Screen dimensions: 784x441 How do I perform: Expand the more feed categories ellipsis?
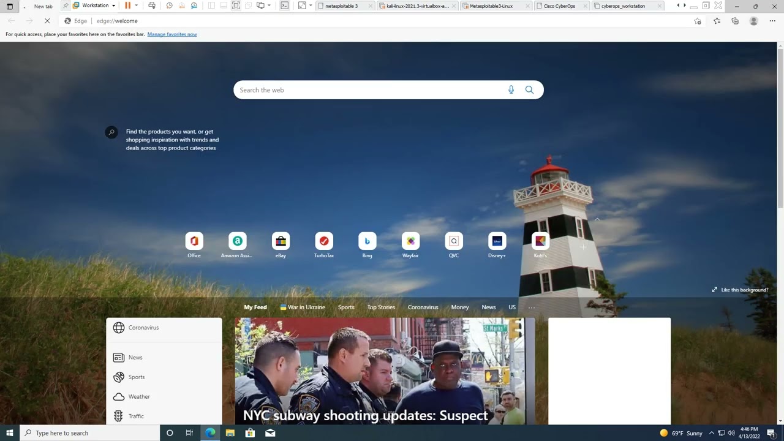[531, 307]
